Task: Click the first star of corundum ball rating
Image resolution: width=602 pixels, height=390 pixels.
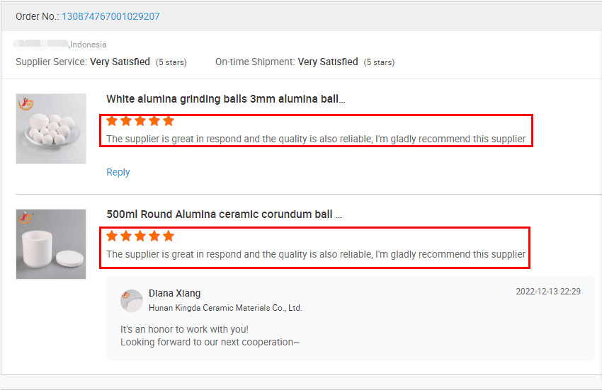Action: [112, 236]
